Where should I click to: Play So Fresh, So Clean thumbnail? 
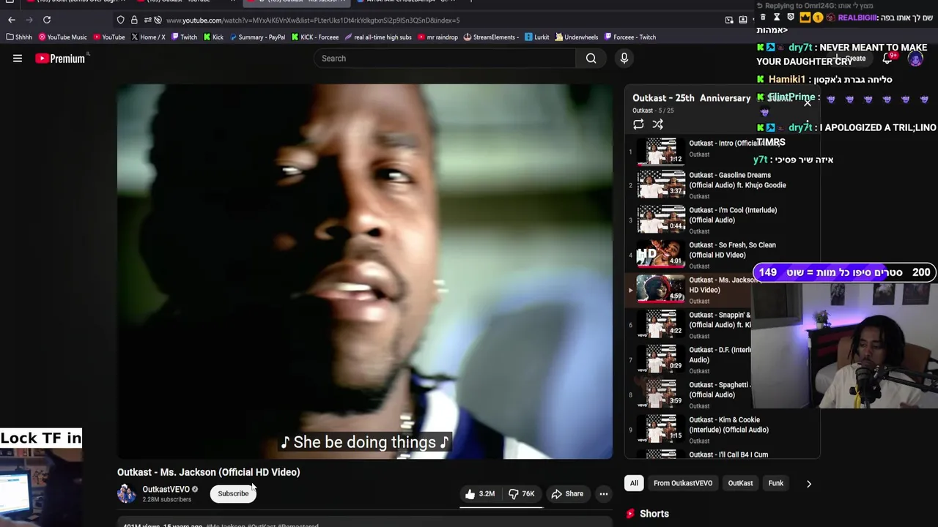661,255
